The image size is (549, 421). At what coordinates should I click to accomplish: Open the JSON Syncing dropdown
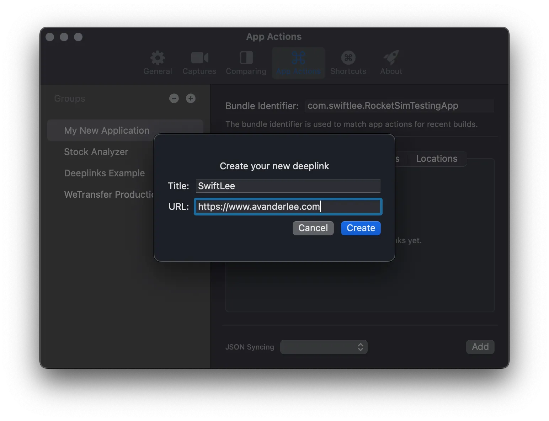click(x=324, y=347)
